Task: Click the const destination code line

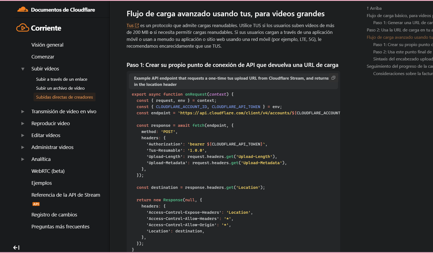Action: (201, 187)
